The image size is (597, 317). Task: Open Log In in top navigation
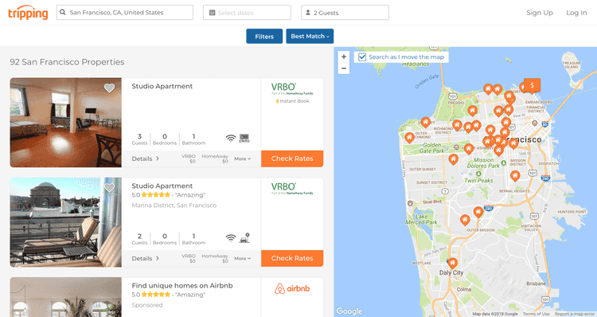click(576, 13)
